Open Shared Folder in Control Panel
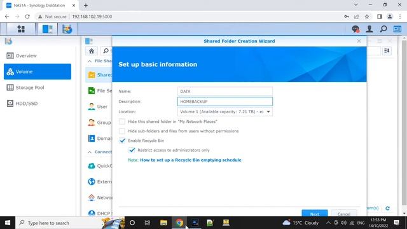The width and height of the screenshot is (407, 229). [x=99, y=75]
